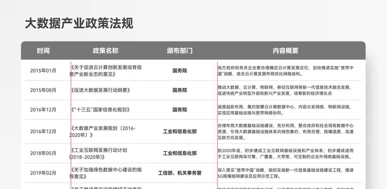Click summary starting 深入落实"宽带中国"战略

pyautogui.click(x=286, y=173)
